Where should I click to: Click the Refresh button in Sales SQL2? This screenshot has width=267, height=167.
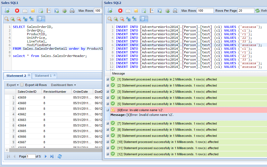(261, 11)
